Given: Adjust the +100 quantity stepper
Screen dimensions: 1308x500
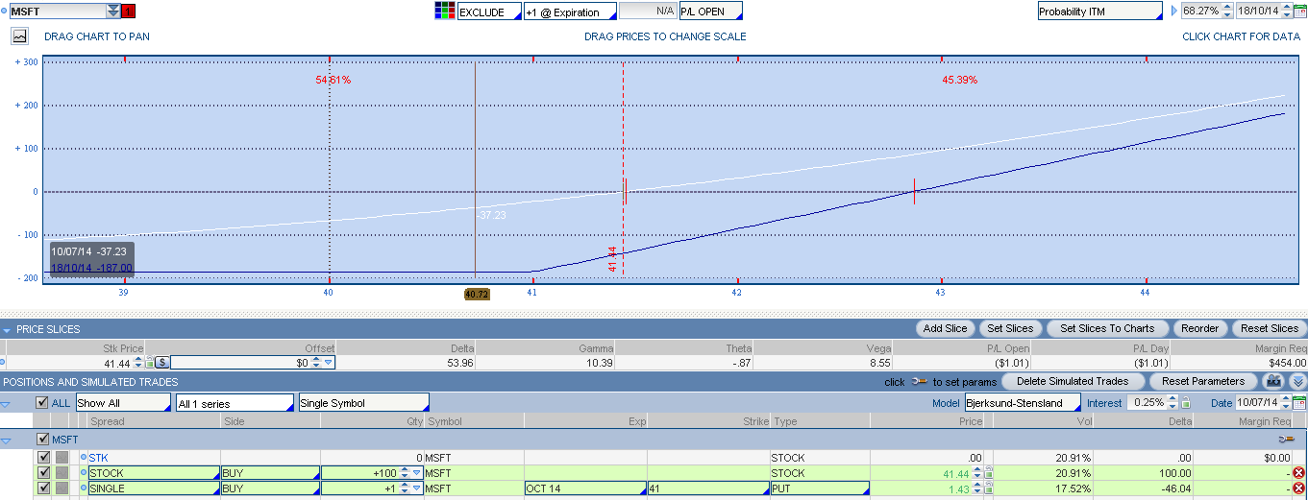Looking at the screenshot, I should [x=405, y=473].
